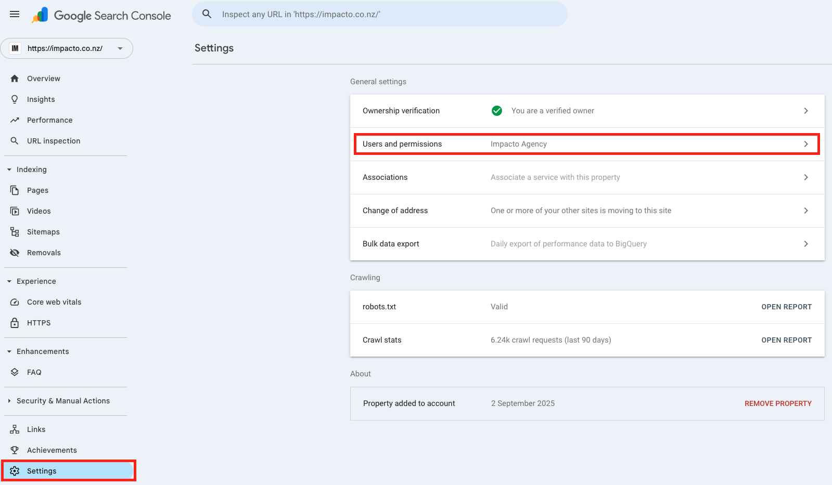Click the URL inspection search field
This screenshot has height=485, width=832.
(x=385, y=15)
